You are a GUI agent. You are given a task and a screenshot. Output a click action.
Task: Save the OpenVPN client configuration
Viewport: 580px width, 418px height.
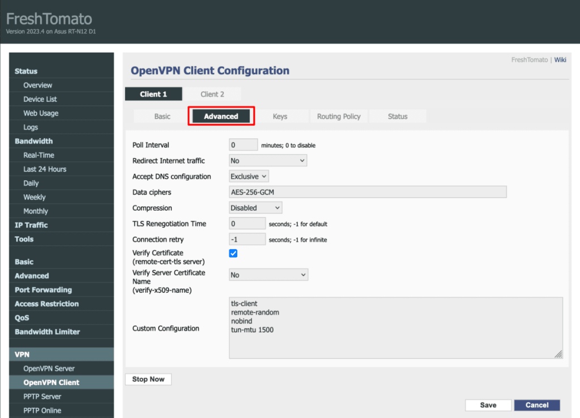pos(488,405)
